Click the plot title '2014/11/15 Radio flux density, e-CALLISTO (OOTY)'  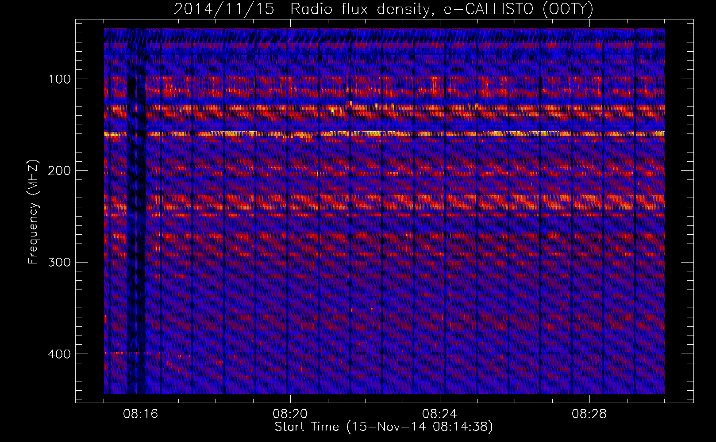(x=383, y=9)
